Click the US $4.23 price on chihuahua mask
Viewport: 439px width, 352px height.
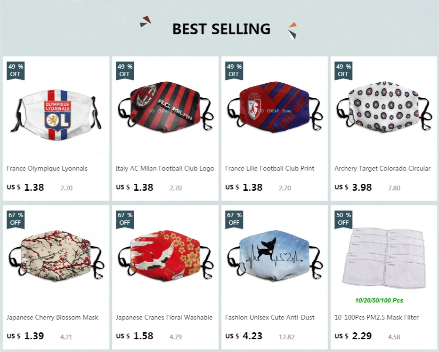coord(244,336)
